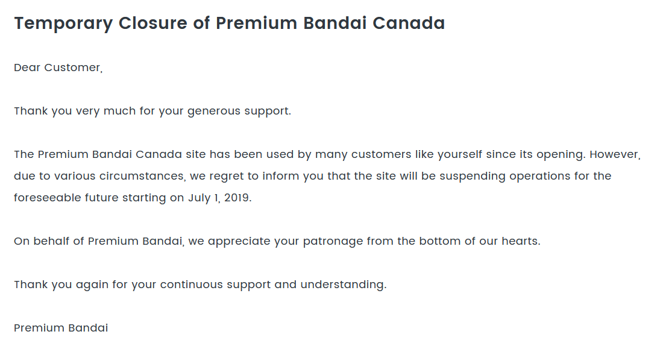Click the date July 1, 2019
This screenshot has width=663, height=346.
click(219, 198)
